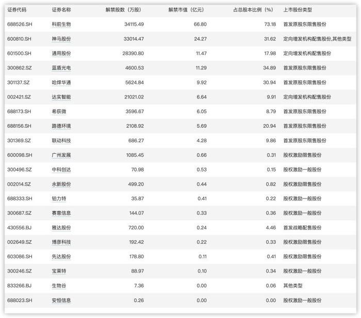Select the code 600810.SH
361x318 pixels.
(x=20, y=39)
